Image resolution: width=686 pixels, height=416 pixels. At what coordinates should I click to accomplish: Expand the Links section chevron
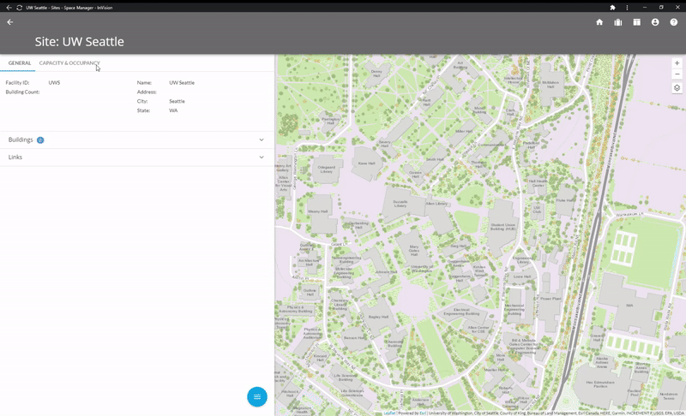262,157
